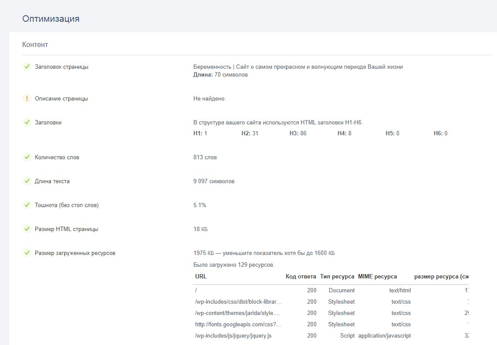Click check icon beside Длина текста
Screen dimensions: 497x345
click(27, 181)
